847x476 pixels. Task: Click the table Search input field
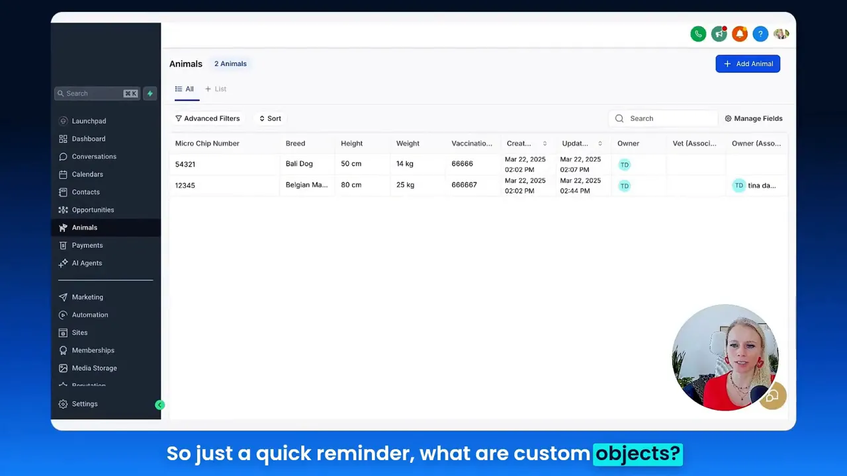point(663,118)
